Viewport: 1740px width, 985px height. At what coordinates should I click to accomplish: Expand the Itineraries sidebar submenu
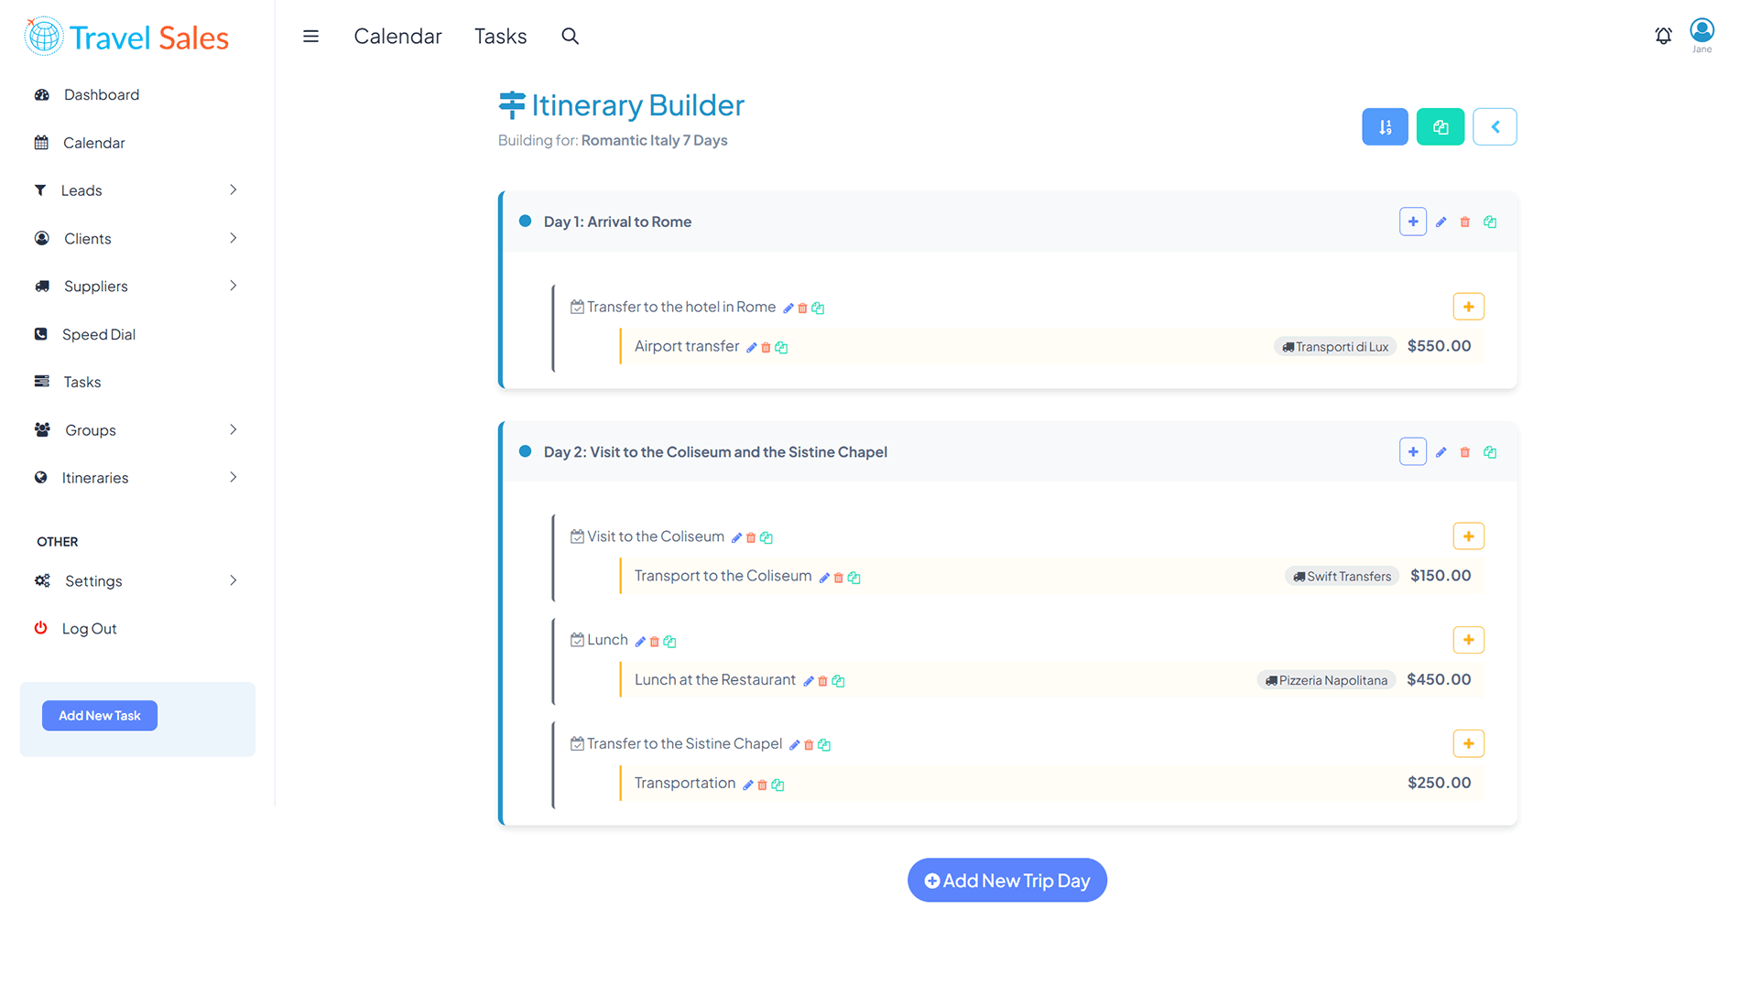pos(233,478)
